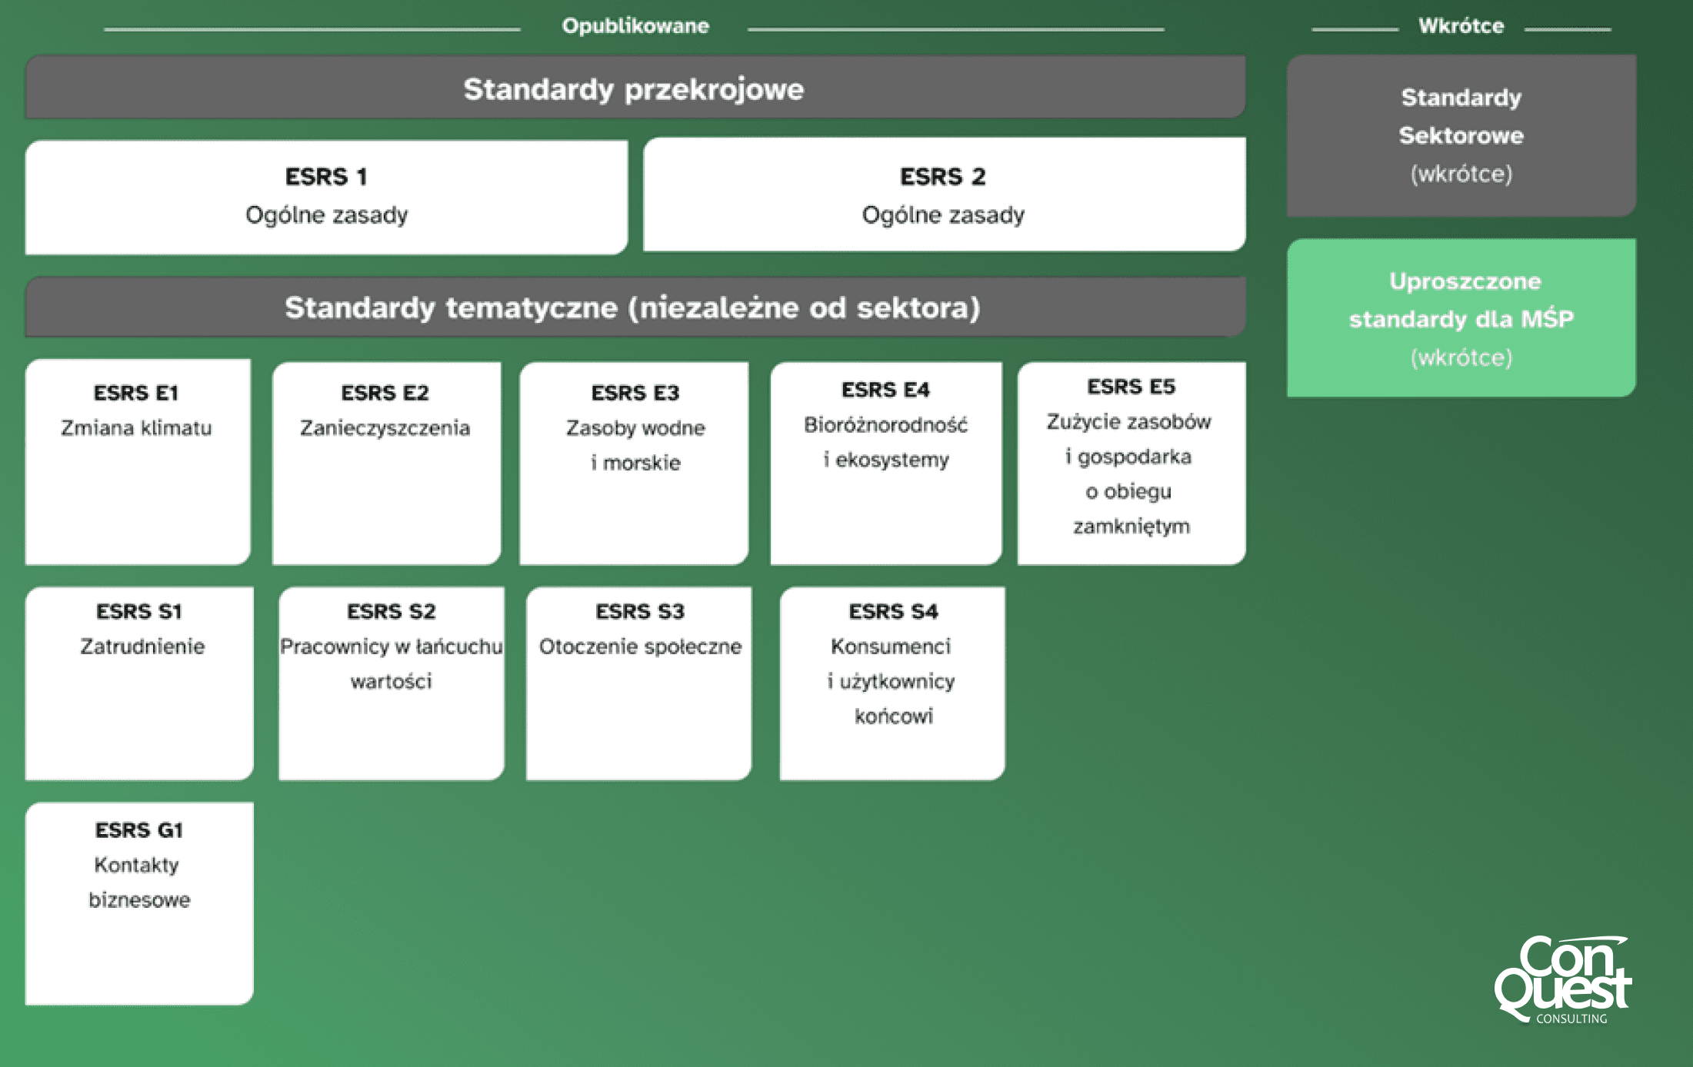Image resolution: width=1693 pixels, height=1067 pixels.
Task: Select the ESRS 2 Ogólne zasady card
Action: tap(944, 195)
